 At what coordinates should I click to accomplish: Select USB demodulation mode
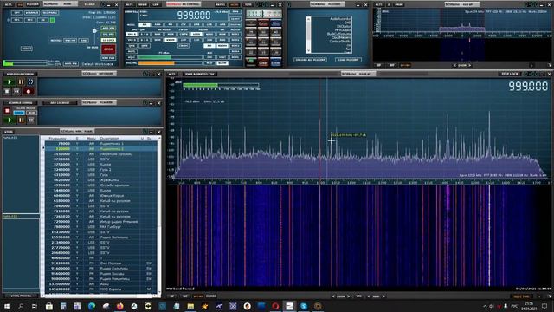point(222,25)
